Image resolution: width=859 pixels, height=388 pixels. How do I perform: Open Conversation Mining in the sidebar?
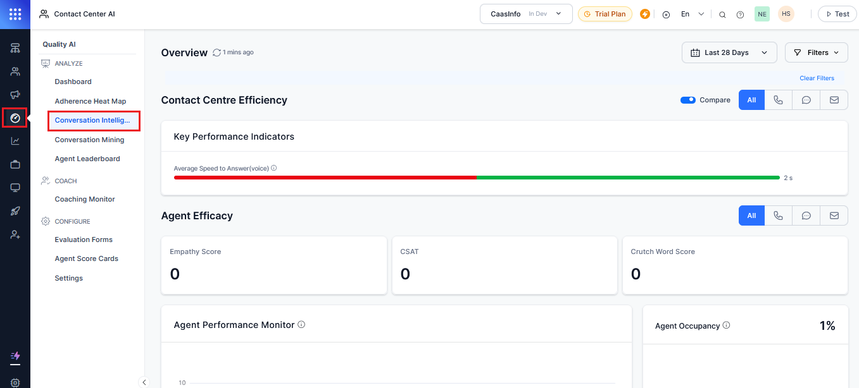(x=89, y=140)
